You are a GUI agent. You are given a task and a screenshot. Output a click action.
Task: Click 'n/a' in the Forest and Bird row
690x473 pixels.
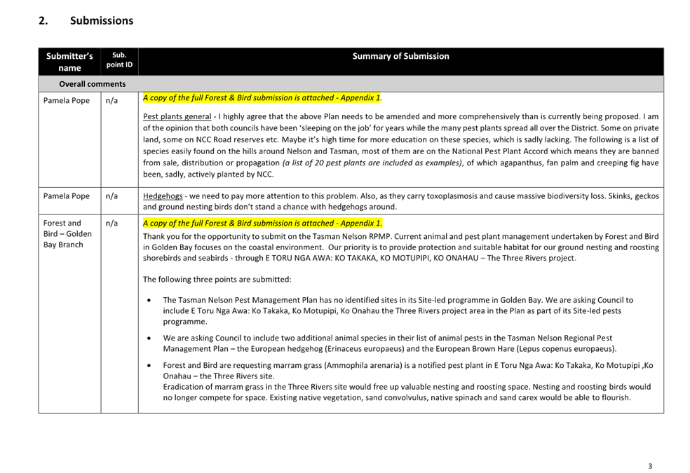click(x=111, y=224)
